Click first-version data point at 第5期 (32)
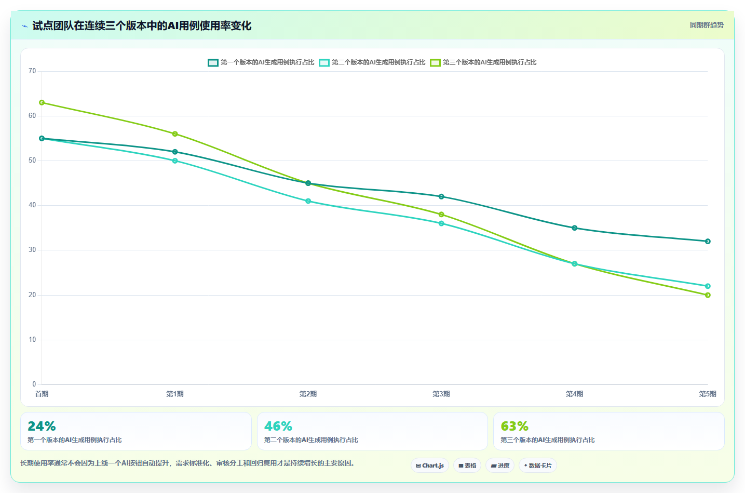The width and height of the screenshot is (745, 493). (708, 241)
